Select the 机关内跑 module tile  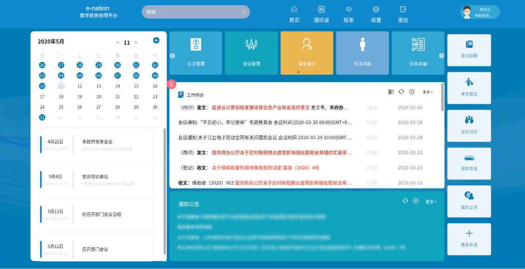(x=362, y=53)
